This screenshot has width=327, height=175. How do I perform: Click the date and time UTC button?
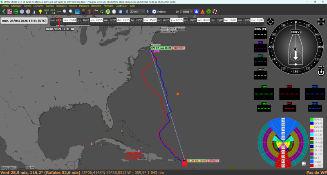(x=24, y=20)
